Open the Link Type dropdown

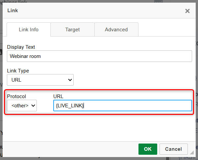coord(40,80)
